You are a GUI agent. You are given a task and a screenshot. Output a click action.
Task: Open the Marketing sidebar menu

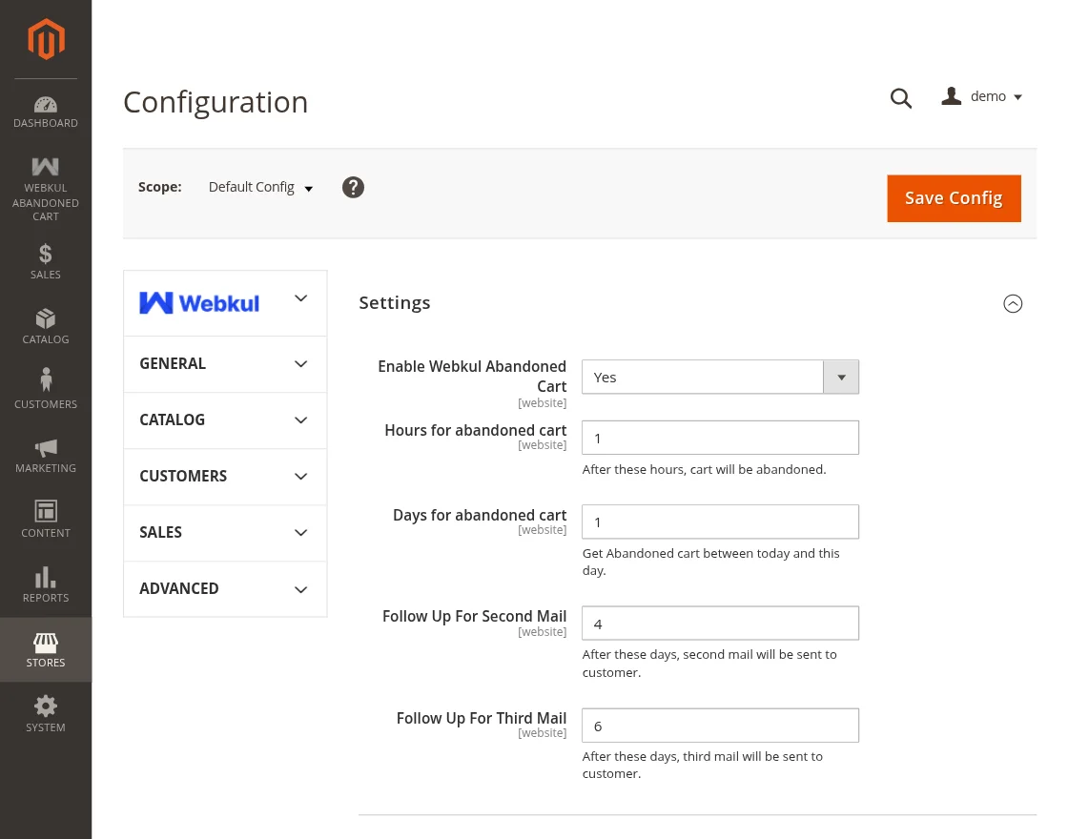45,456
